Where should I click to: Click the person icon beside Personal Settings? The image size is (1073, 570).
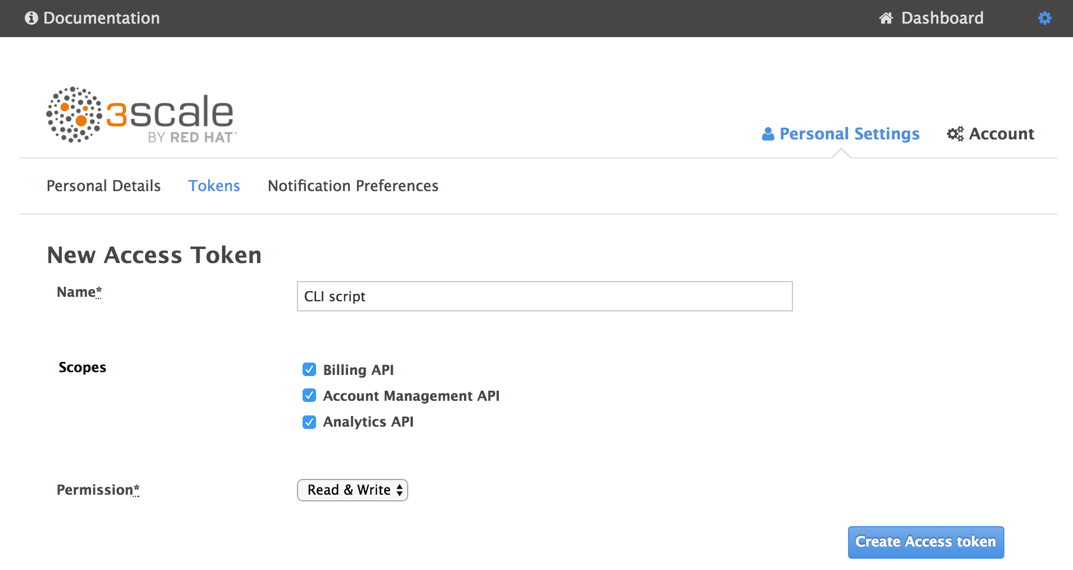pos(768,133)
